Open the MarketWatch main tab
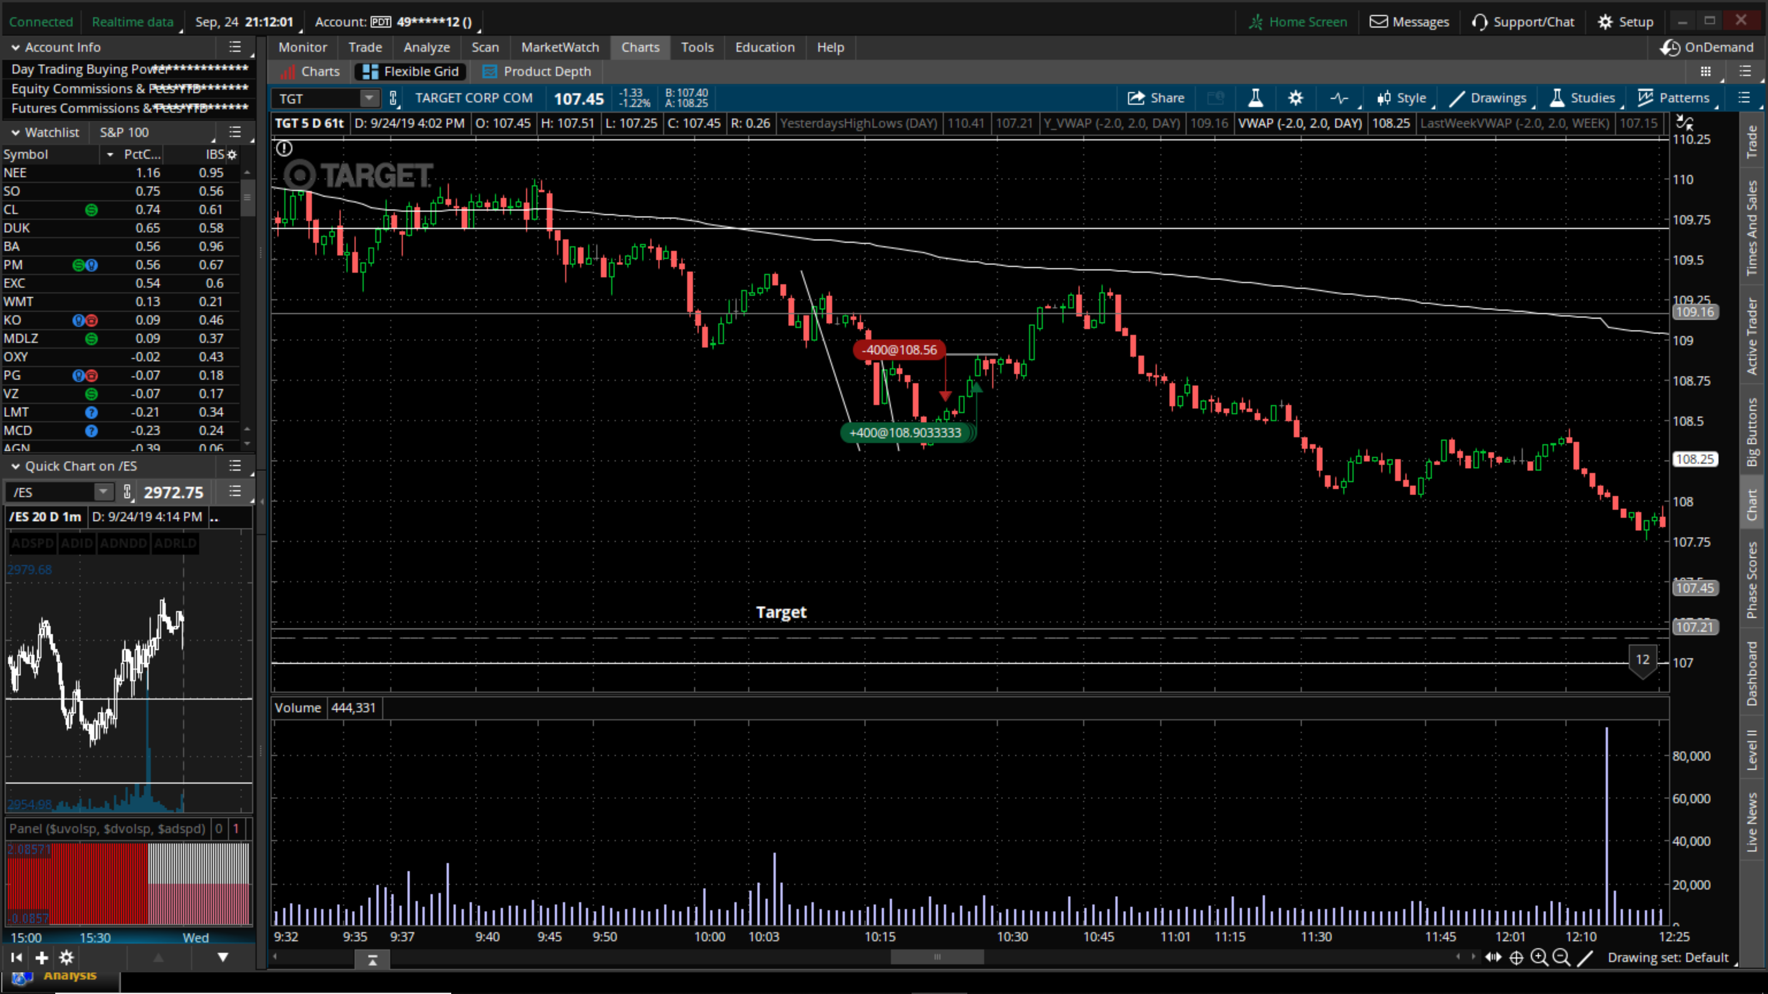The width and height of the screenshot is (1768, 994). coord(560,47)
